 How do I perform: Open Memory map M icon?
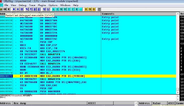(61, 9)
